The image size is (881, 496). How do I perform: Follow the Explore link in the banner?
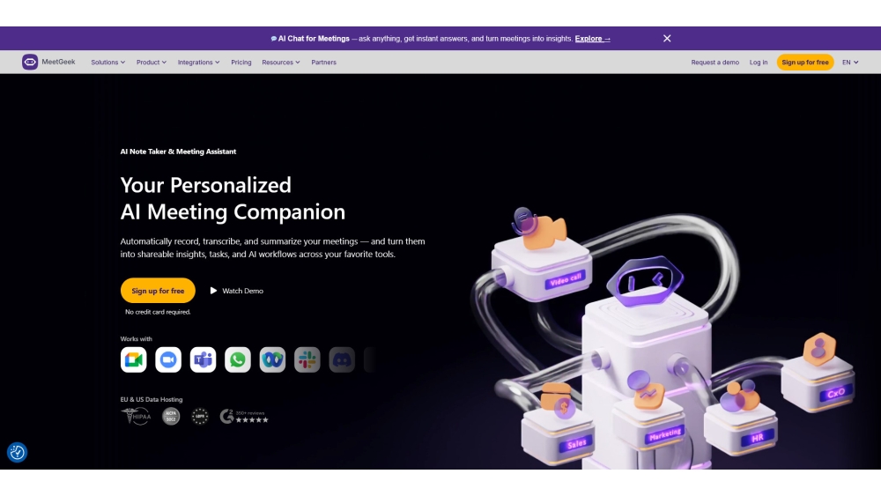592,39
